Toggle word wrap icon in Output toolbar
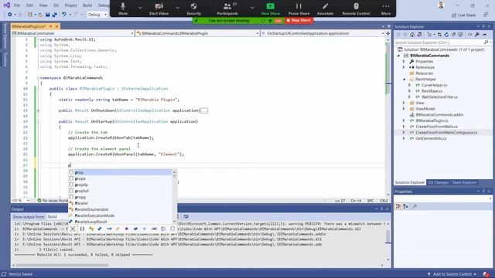495x278 pixels. 186,216
